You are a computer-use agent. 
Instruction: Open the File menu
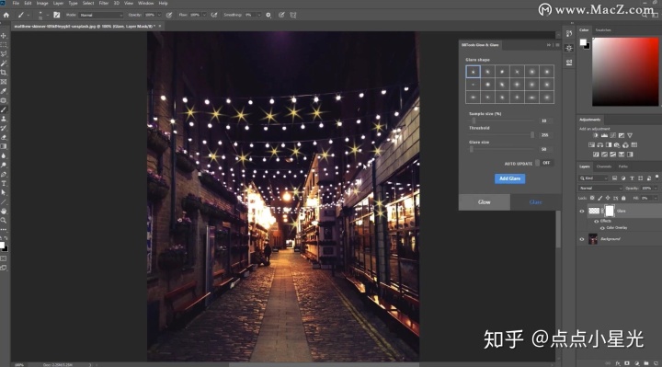click(x=16, y=3)
